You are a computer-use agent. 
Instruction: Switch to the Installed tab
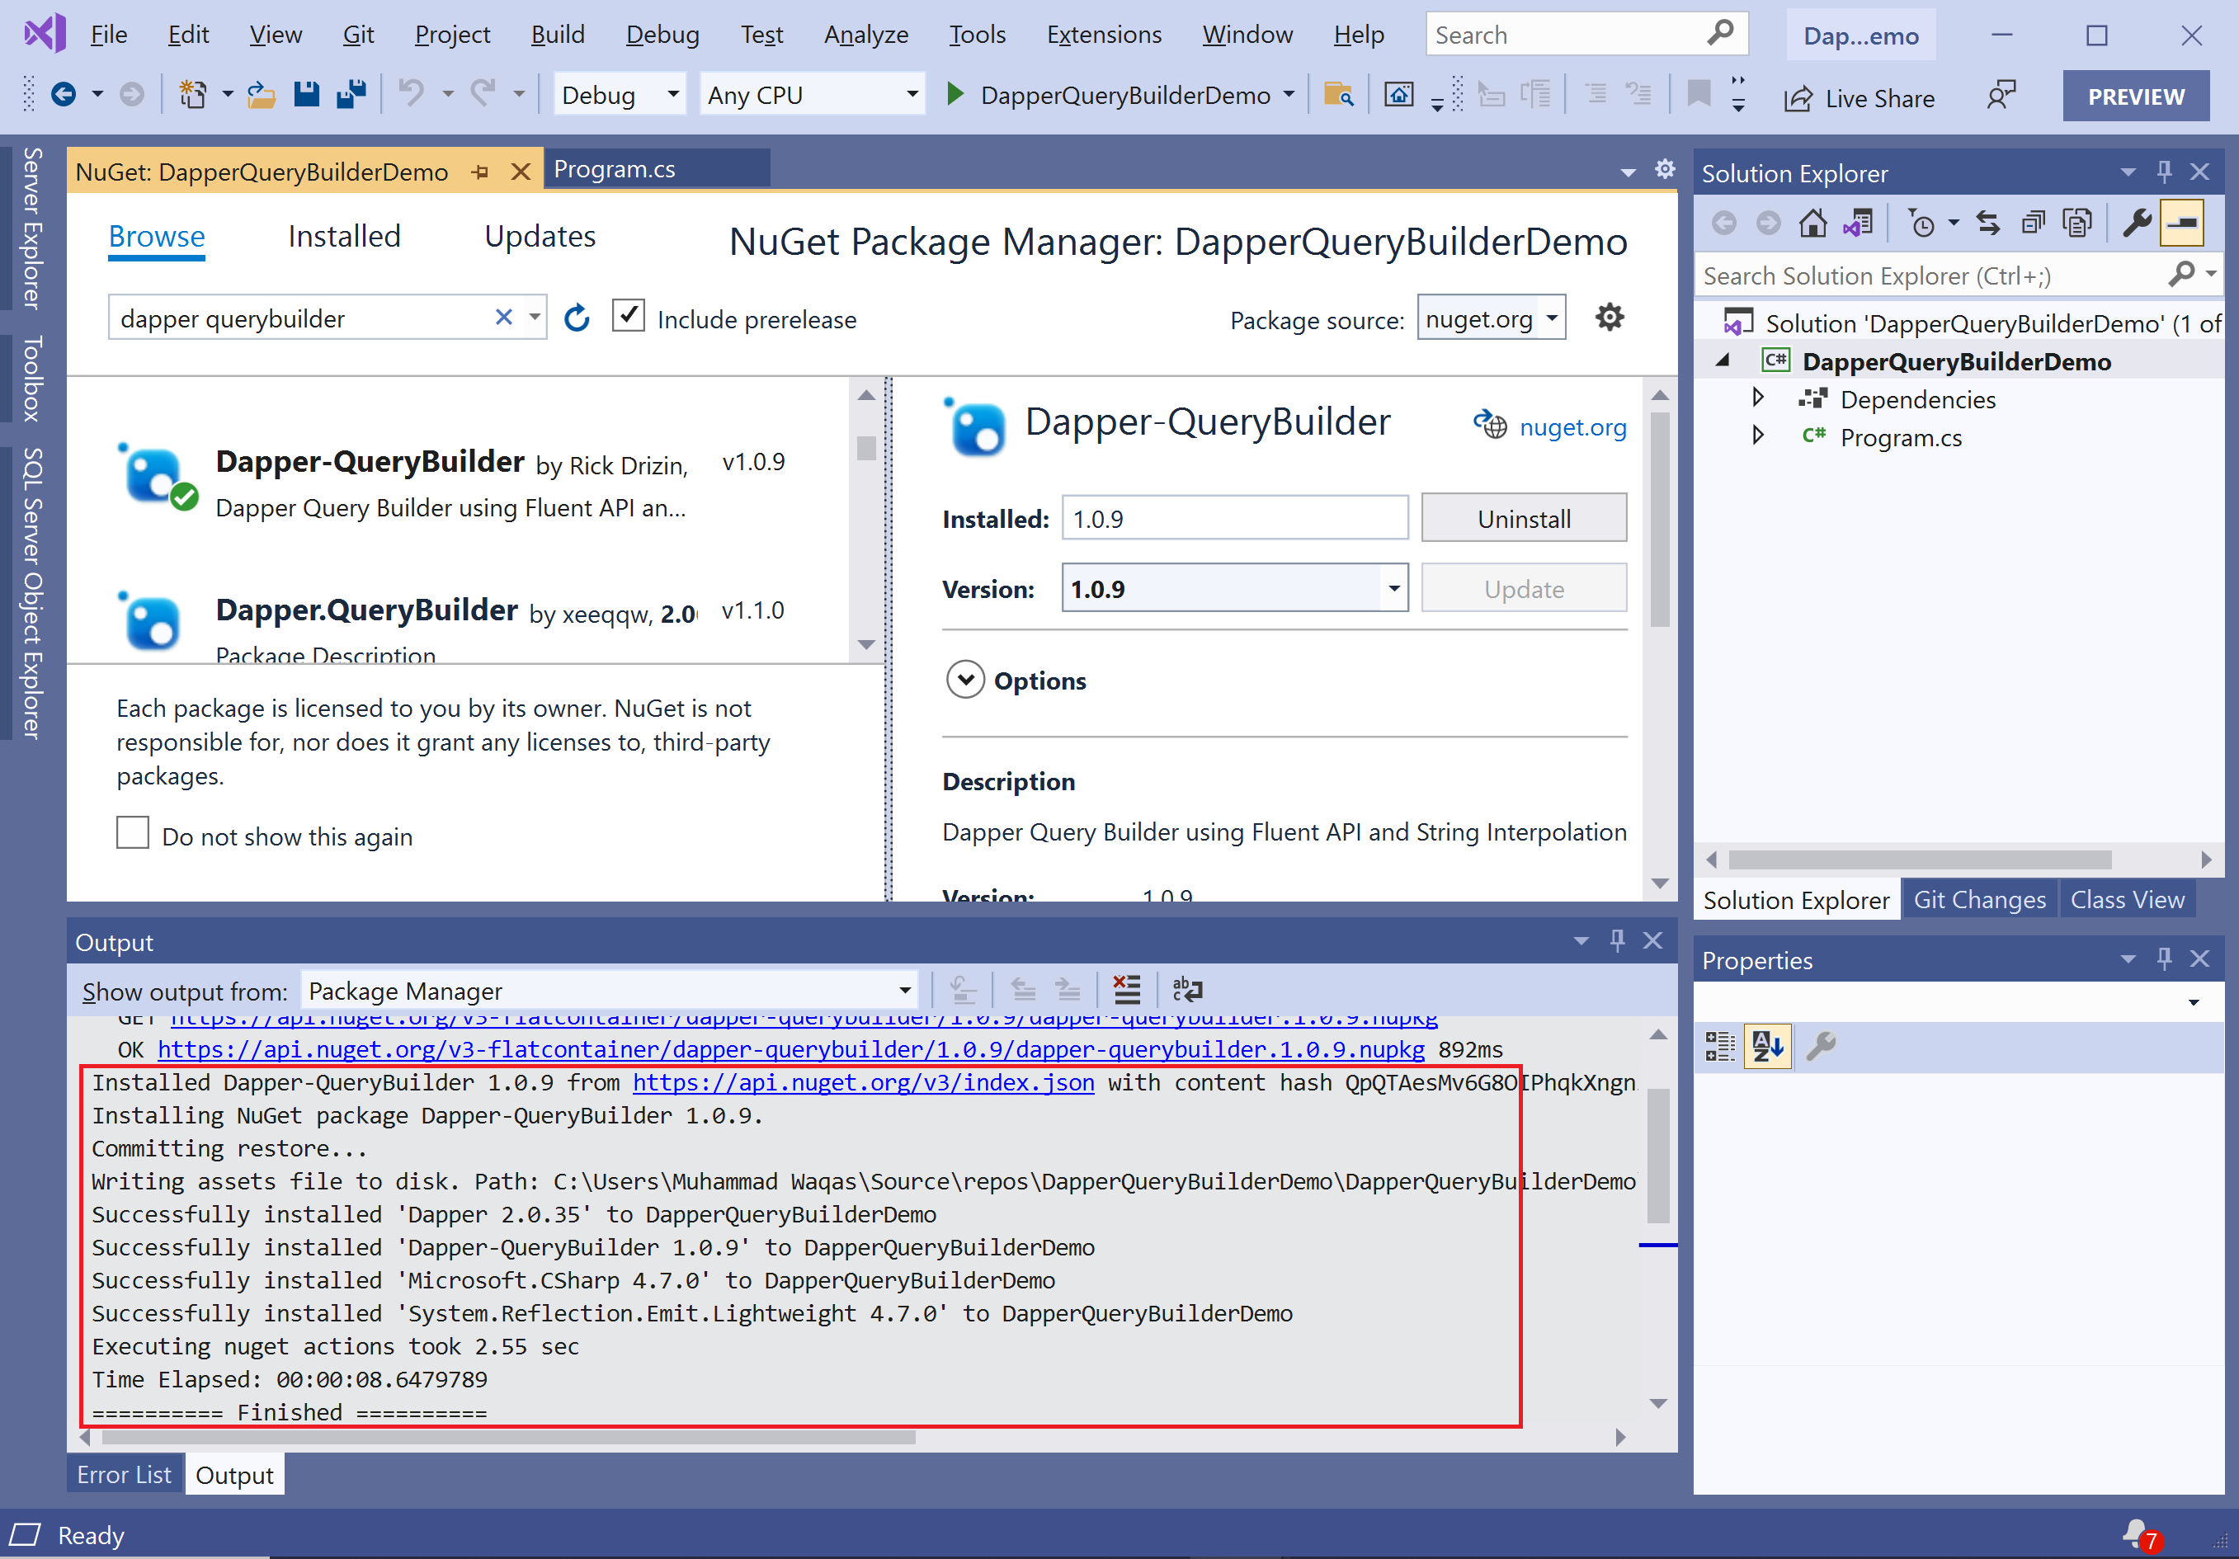344,237
